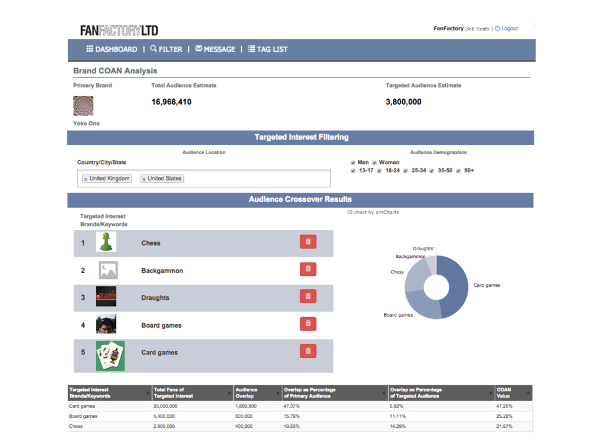596x447 pixels.
Task: Delete the Chess row with trash icon
Action: pyautogui.click(x=308, y=242)
